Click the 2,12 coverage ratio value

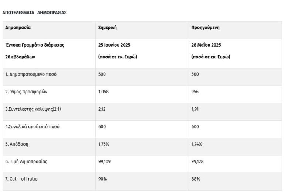click(x=102, y=109)
